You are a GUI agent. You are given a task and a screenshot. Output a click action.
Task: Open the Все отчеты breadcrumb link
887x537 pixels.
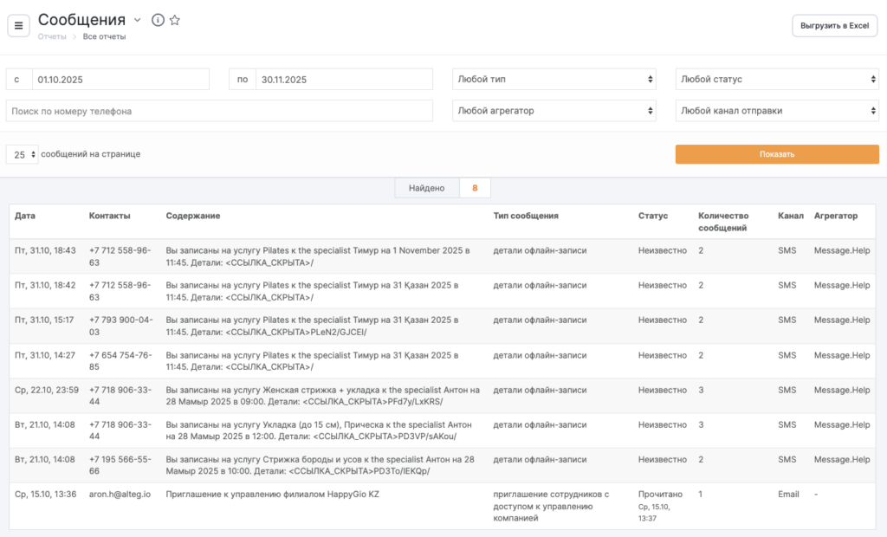(x=104, y=36)
